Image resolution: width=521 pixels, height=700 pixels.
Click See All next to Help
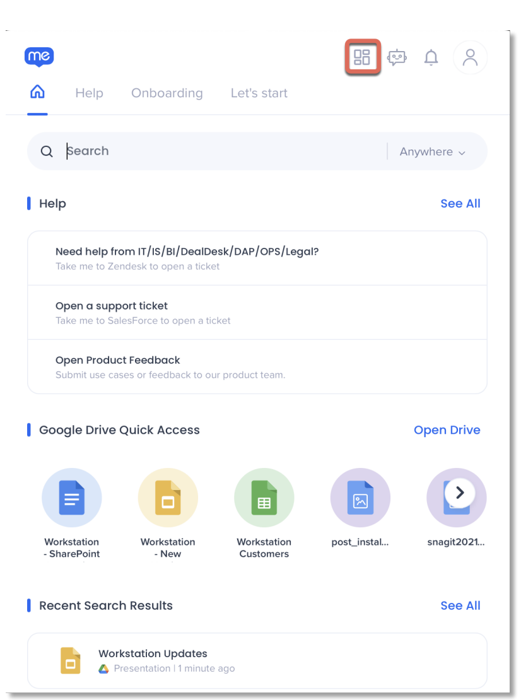460,203
